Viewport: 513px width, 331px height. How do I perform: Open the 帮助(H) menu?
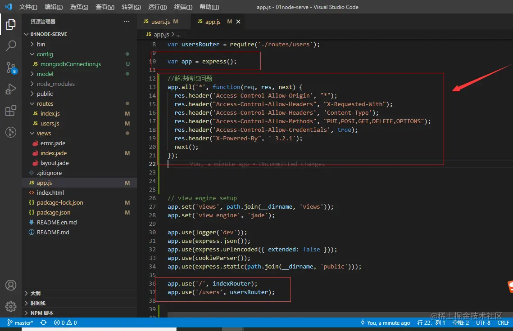coord(209,7)
